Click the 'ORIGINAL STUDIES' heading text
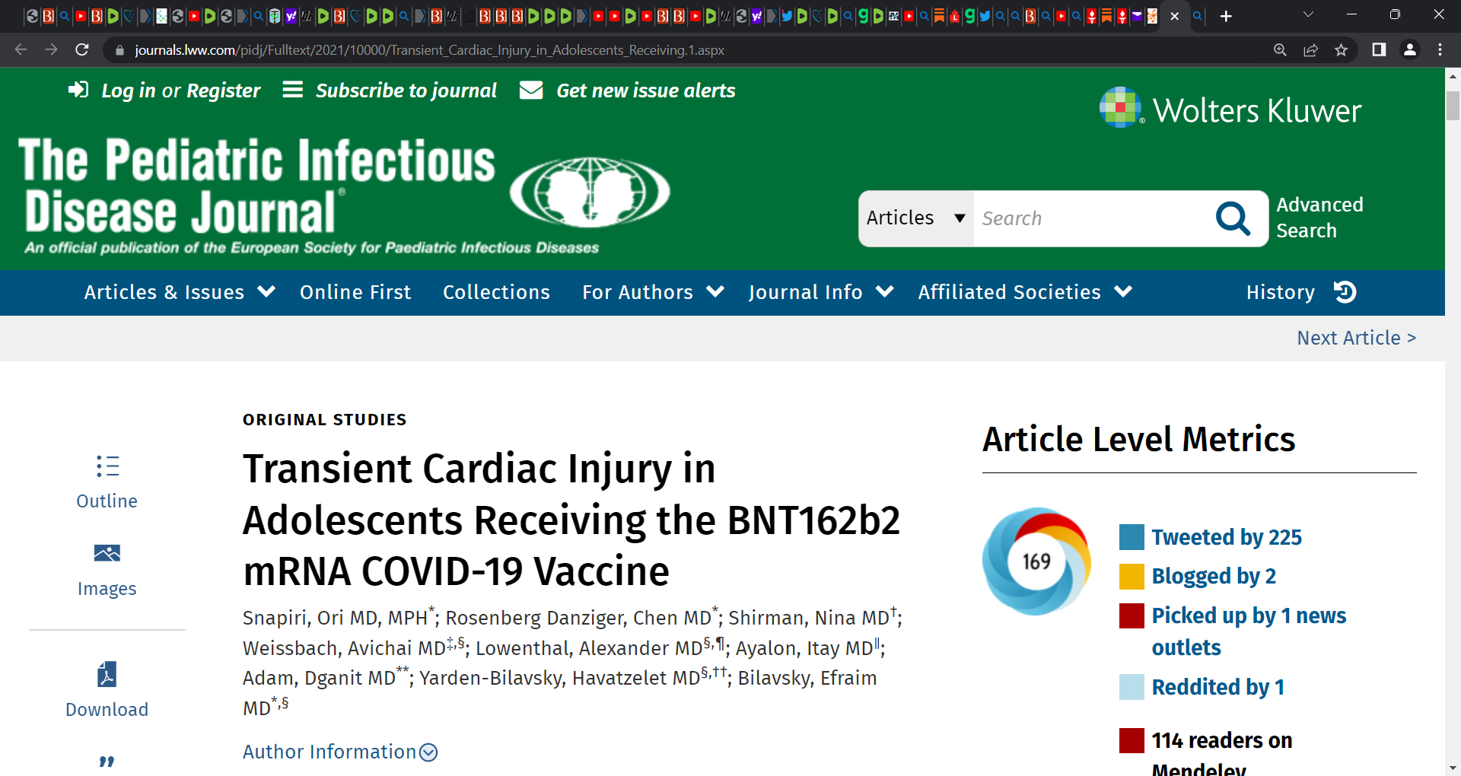1461x776 pixels. pos(325,420)
